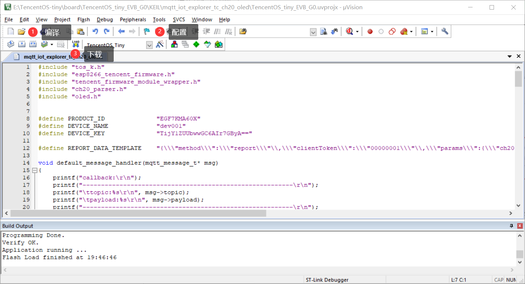Translate the current file with the first build toolbar icon
The height and width of the screenshot is (284, 525).
(11, 45)
